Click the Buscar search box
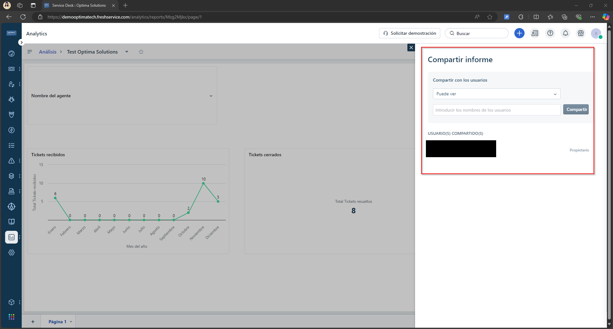 click(477, 33)
